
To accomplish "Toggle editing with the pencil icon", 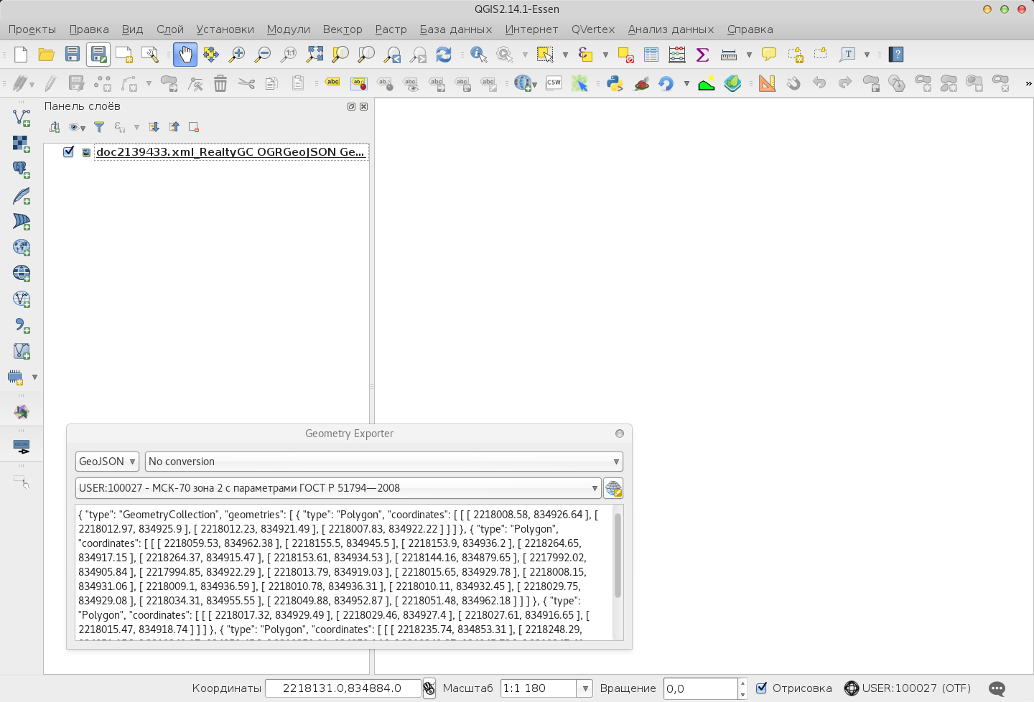I will click(50, 83).
